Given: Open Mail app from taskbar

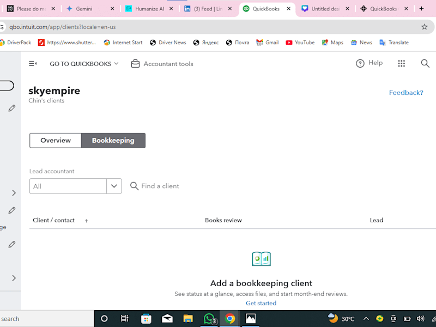Looking at the screenshot, I should click(x=167, y=319).
